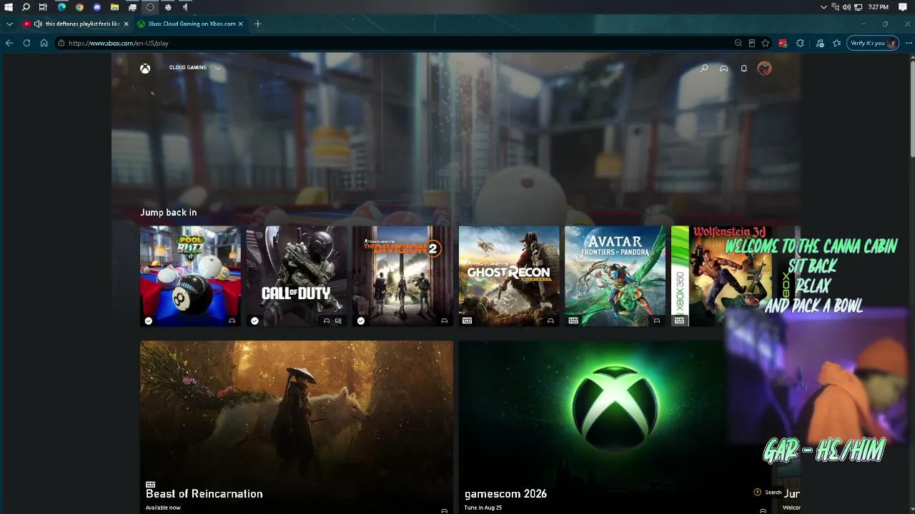Open the reader view icon in address bar
Image resolution: width=915 pixels, height=514 pixels.
pyautogui.click(x=752, y=43)
